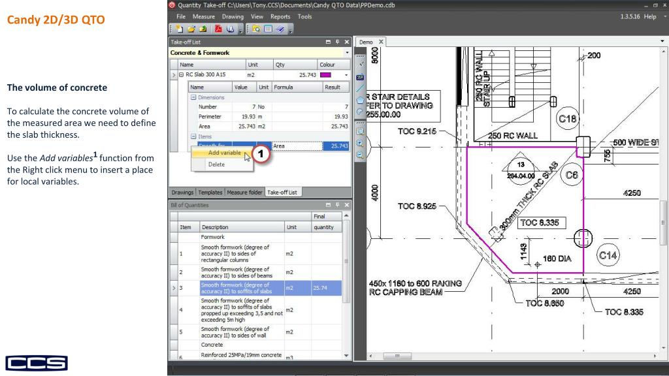
Task: Click the list window toolbar icon
Action: [x=268, y=29]
